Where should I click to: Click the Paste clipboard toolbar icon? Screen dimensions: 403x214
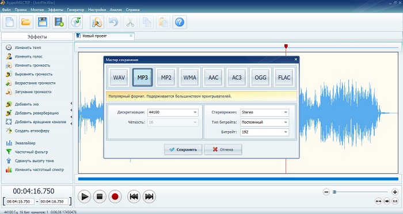tap(163, 22)
